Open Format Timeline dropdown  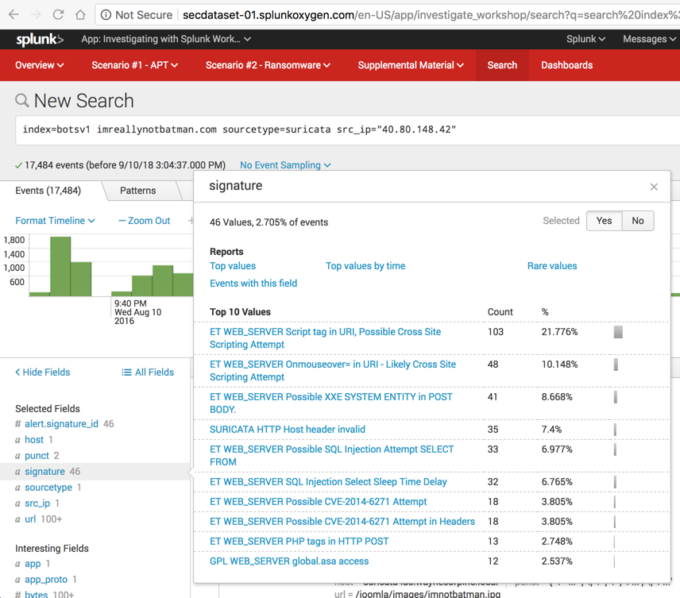[55, 221]
